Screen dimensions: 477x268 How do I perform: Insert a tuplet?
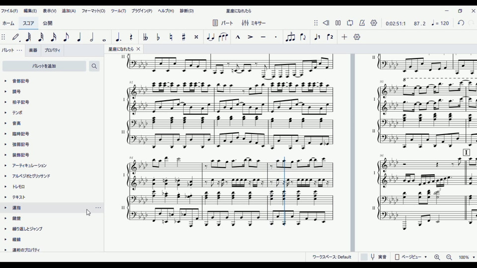pos(290,37)
